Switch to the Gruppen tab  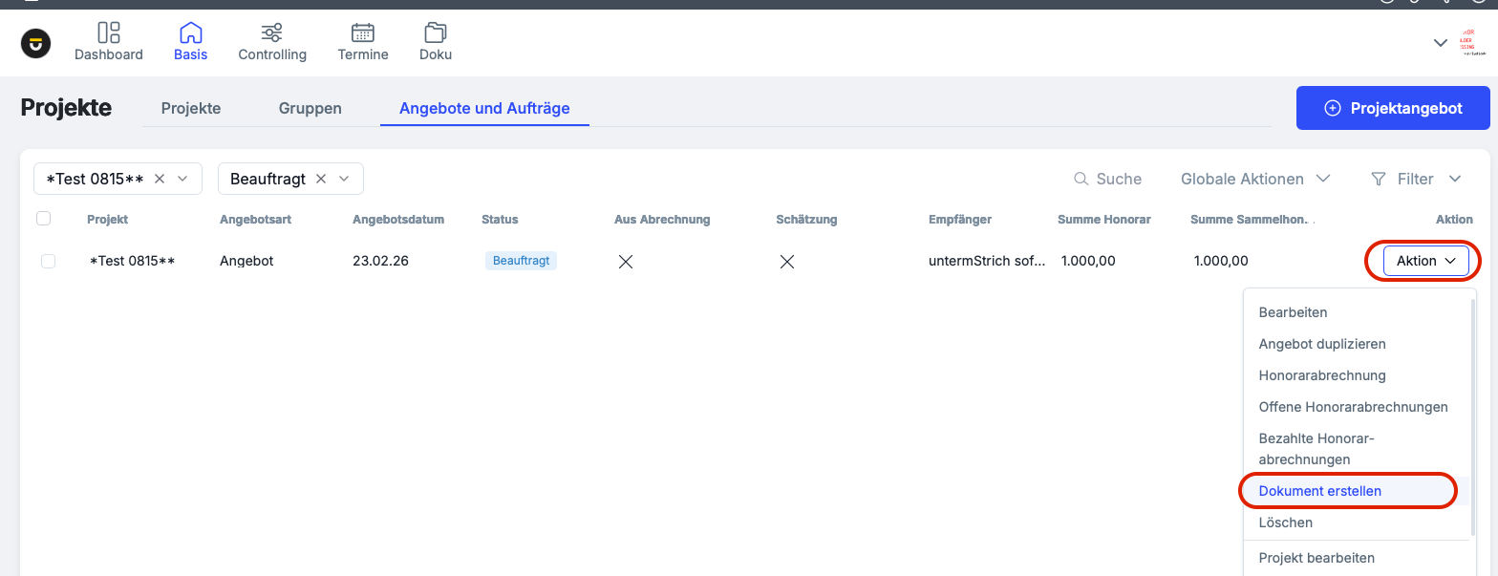pos(310,108)
